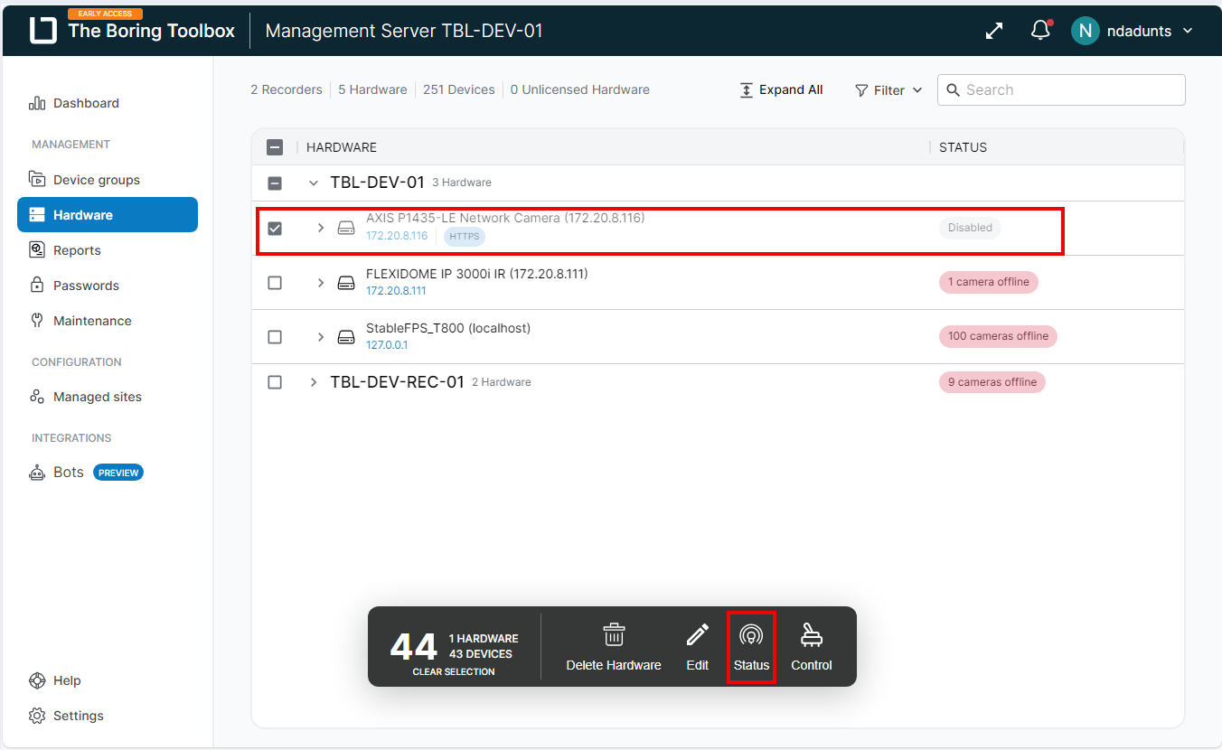The image size is (1222, 750).
Task: Click the search magnifier icon
Action: point(954,89)
